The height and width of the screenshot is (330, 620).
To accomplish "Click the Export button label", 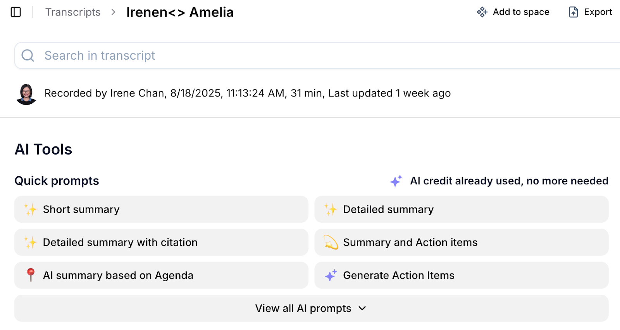I will [x=598, y=12].
